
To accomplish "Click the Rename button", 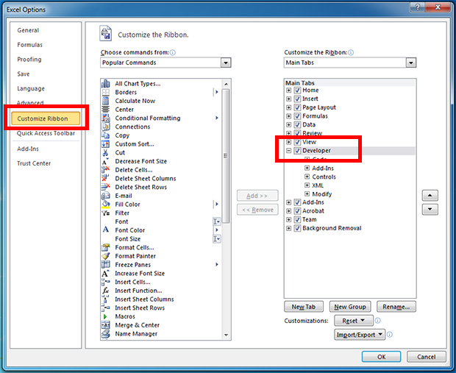I will tap(396, 307).
